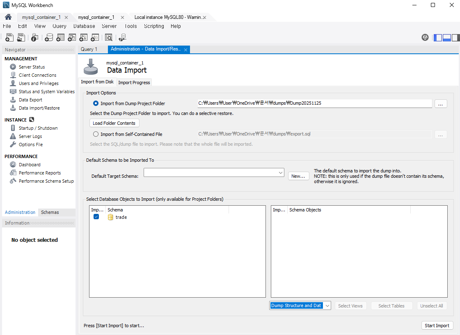This screenshot has width=460, height=335.
Task: Create a new view toolbar icon
Action: (72, 37)
